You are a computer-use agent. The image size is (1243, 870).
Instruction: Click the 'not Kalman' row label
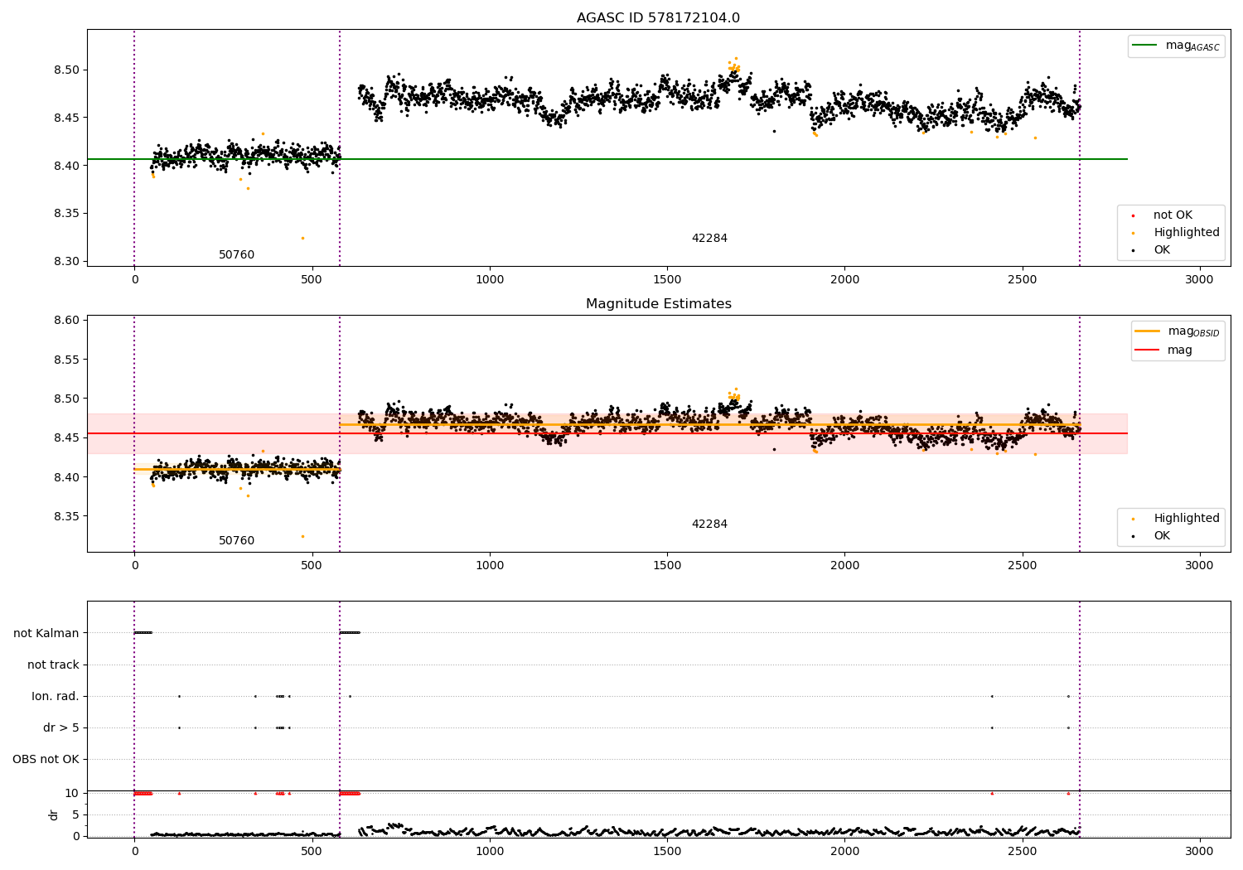[x=46, y=633]
